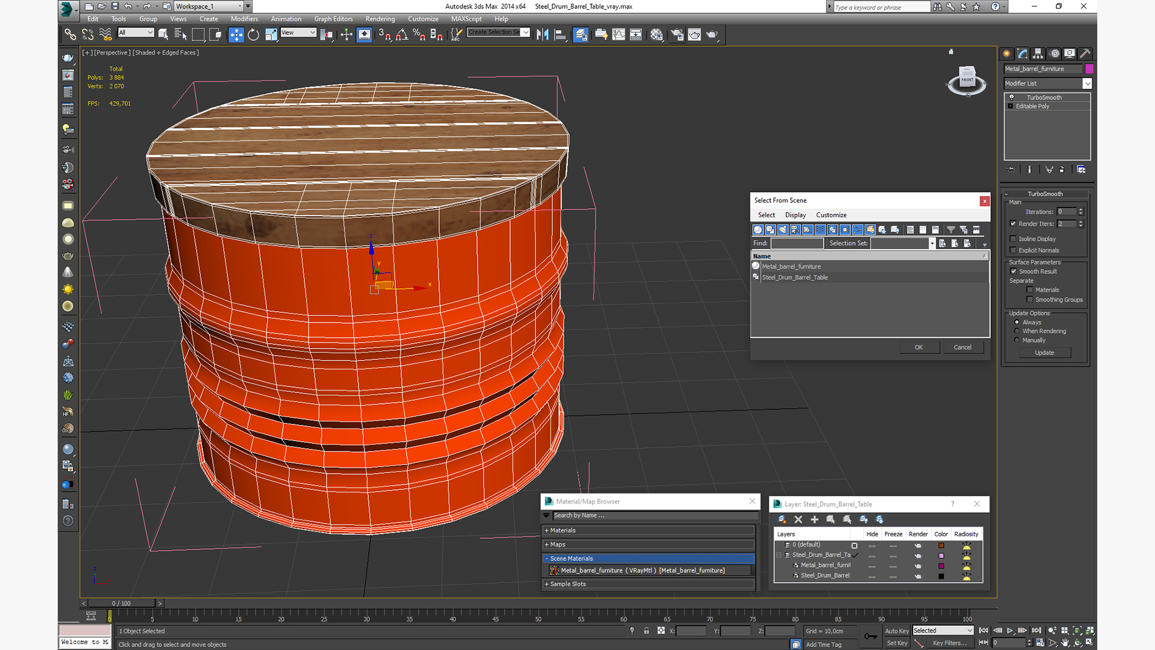Select Manually update option
Image resolution: width=1155 pixels, height=650 pixels.
coord(1017,340)
